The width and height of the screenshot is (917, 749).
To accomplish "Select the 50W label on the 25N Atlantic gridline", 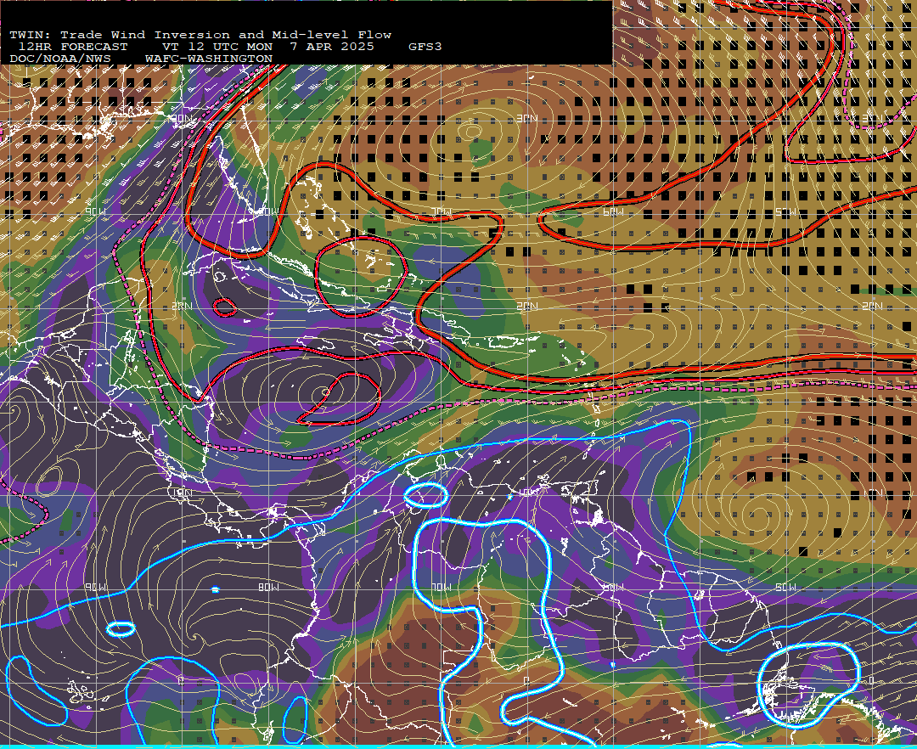I will pos(786,211).
